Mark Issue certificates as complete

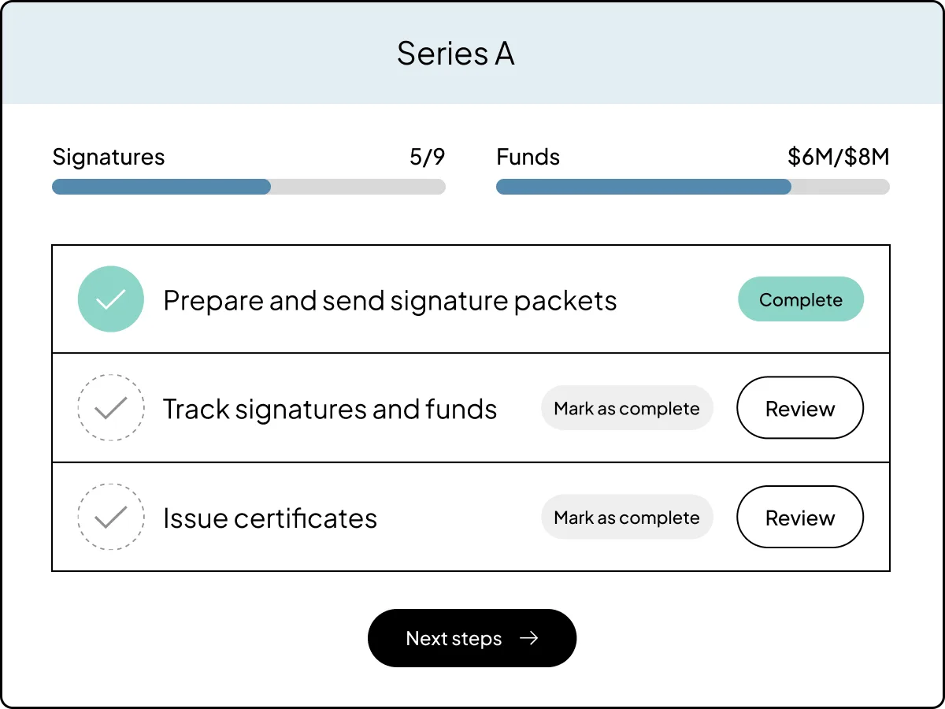(x=627, y=517)
